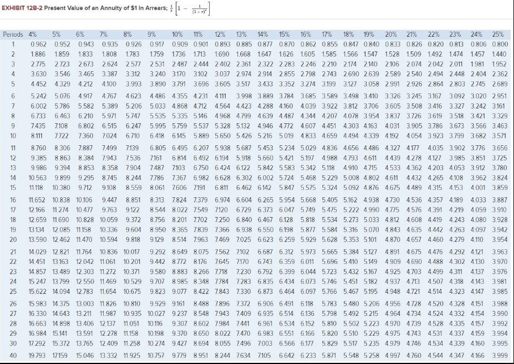This screenshot has height=364, width=514.
Task: Select the "Periods" column header
Action: pyautogui.click(x=13, y=34)
